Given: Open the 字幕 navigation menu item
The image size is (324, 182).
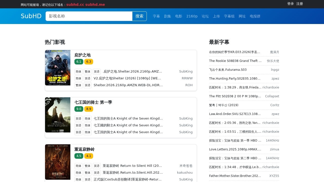Looking at the screenshot, I should click(x=156, y=16).
